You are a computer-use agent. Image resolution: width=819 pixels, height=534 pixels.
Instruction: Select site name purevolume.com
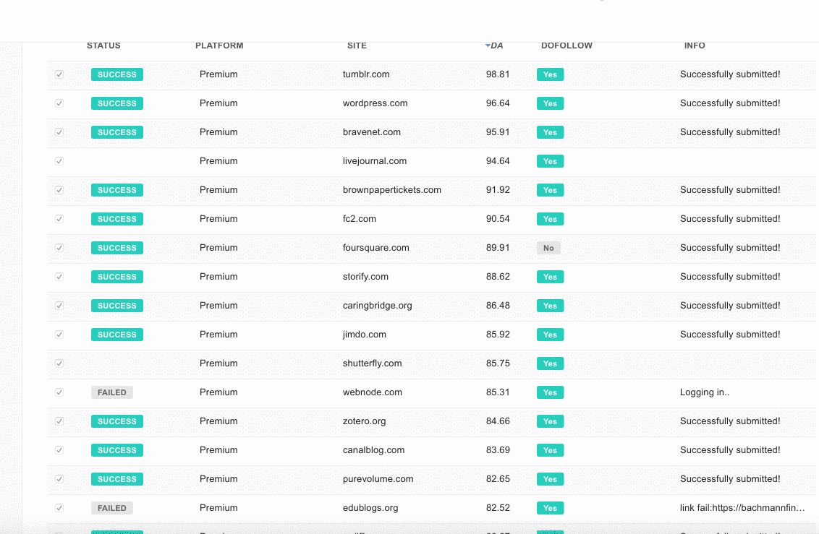[x=378, y=479]
